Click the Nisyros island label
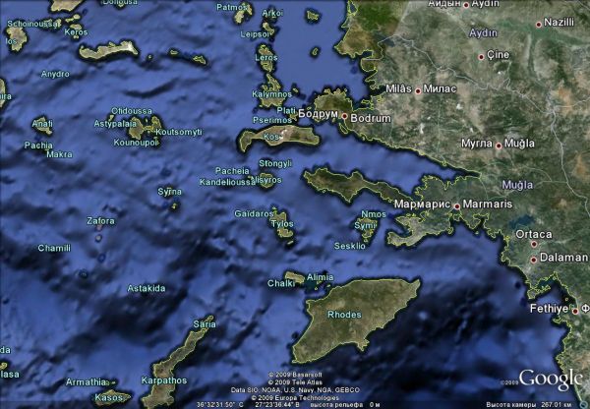The image size is (590, 409). click(x=265, y=181)
